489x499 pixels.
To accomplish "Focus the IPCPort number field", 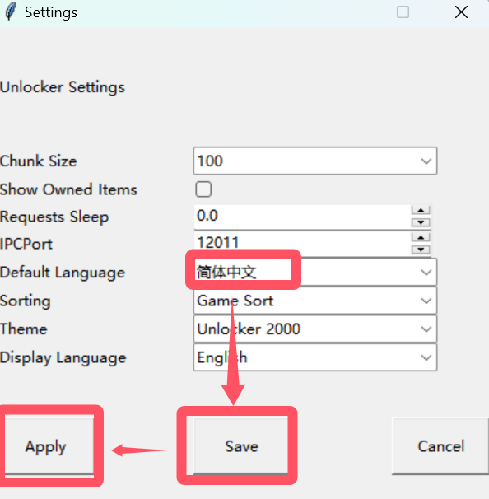I will coord(302,243).
